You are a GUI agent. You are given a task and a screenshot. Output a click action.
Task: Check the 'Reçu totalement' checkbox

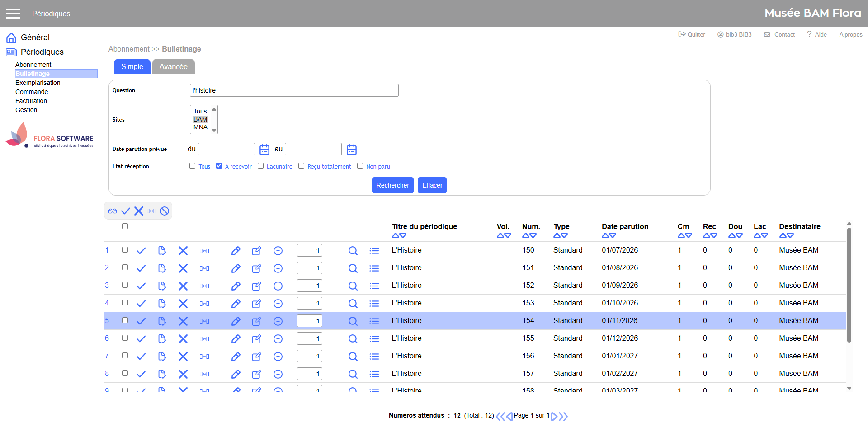[x=302, y=166]
